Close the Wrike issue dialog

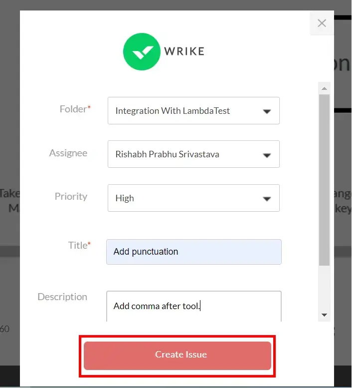coord(322,23)
